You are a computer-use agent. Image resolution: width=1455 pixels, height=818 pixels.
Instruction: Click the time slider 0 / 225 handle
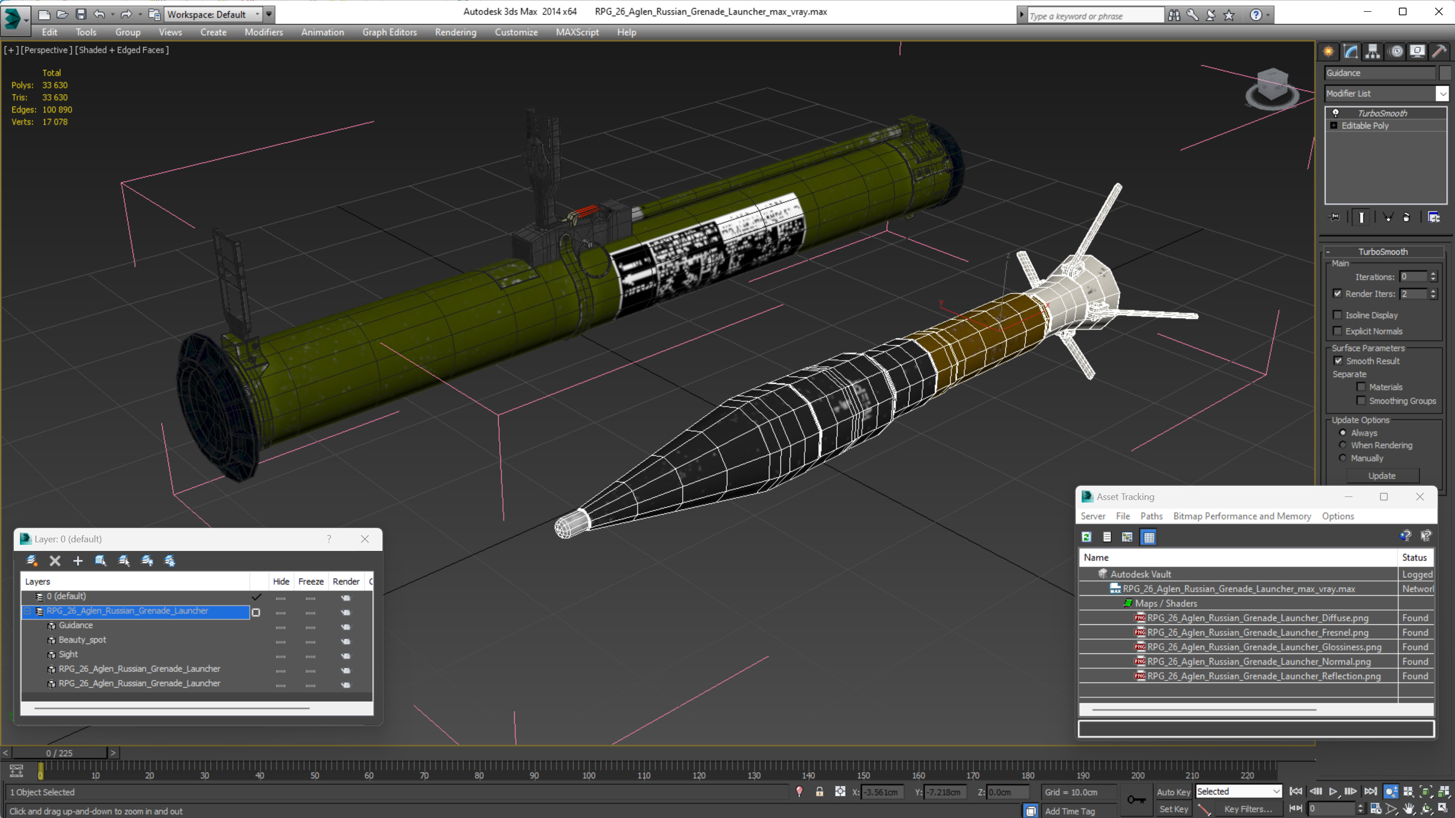[59, 753]
